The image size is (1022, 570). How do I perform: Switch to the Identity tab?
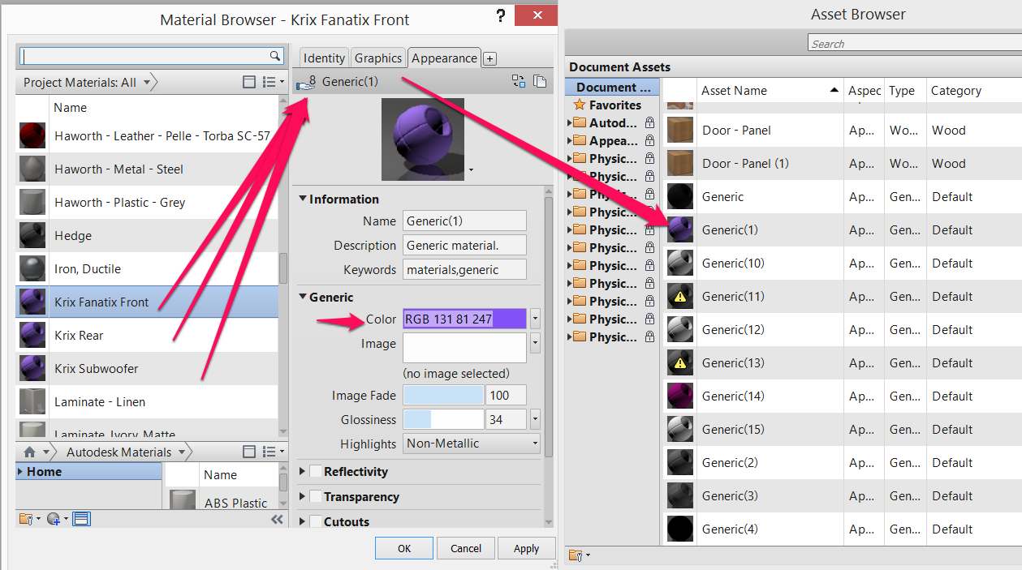(324, 58)
